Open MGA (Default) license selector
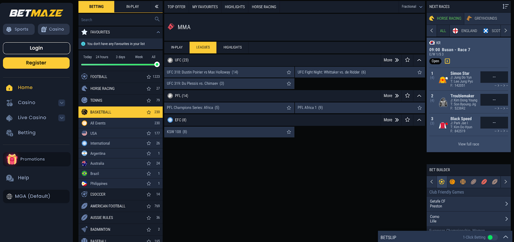514x242 pixels. pyautogui.click(x=37, y=196)
